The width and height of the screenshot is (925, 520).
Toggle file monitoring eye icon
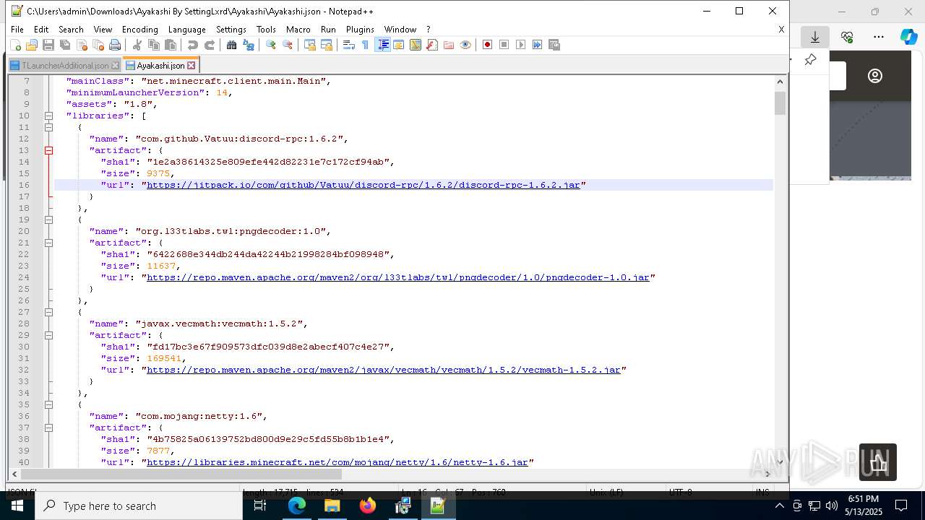465,45
